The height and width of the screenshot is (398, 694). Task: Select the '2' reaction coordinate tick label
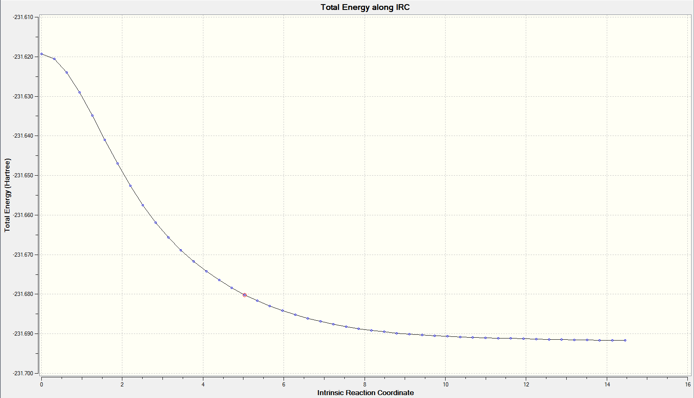click(122, 384)
